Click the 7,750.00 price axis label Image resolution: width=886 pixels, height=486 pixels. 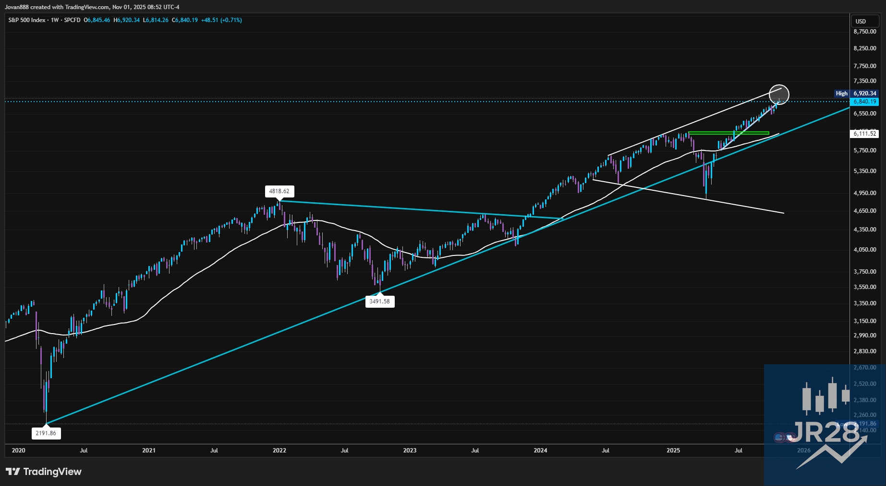864,66
